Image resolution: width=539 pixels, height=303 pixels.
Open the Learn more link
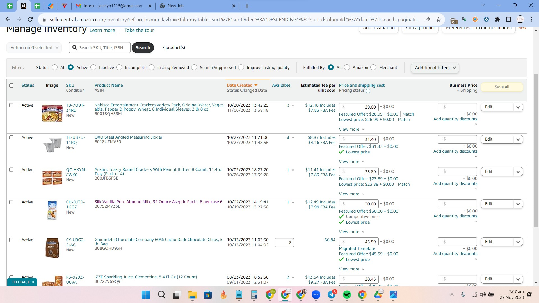coord(102,30)
